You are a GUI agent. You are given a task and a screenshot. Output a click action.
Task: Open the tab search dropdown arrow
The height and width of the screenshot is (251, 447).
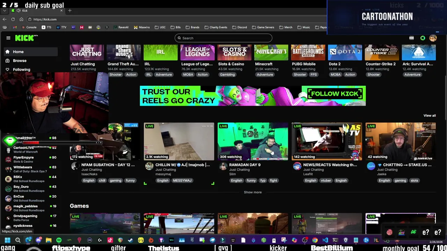tap(4, 10)
